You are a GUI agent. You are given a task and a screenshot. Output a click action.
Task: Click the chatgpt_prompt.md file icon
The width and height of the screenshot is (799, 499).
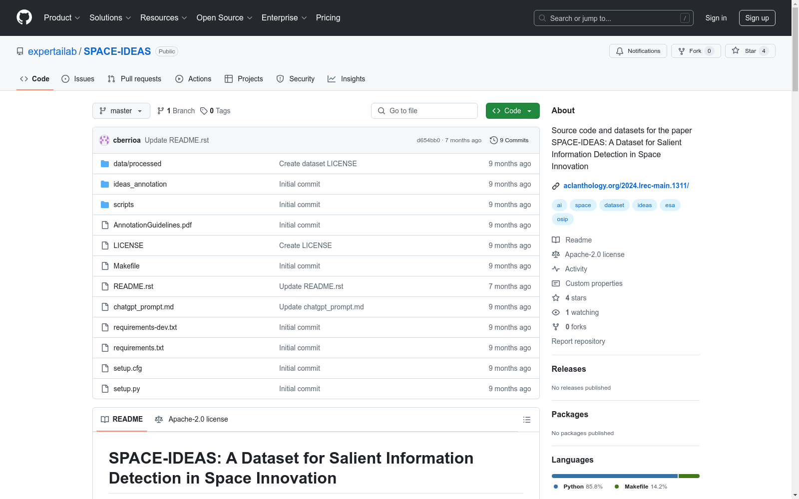105,307
